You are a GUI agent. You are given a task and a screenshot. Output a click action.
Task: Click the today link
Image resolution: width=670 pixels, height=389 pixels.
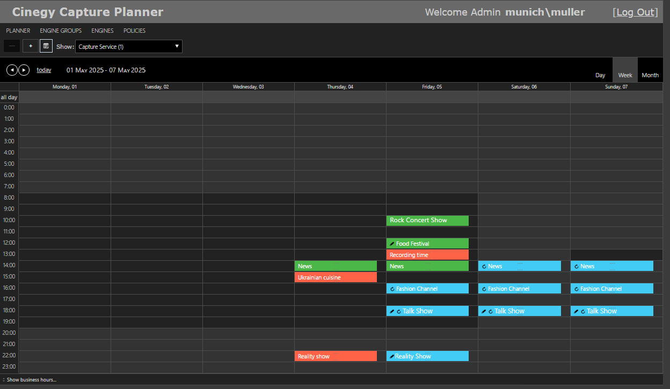point(43,70)
